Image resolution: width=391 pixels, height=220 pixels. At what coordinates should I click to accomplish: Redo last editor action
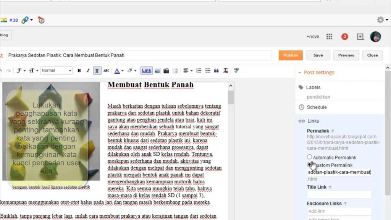8,71
